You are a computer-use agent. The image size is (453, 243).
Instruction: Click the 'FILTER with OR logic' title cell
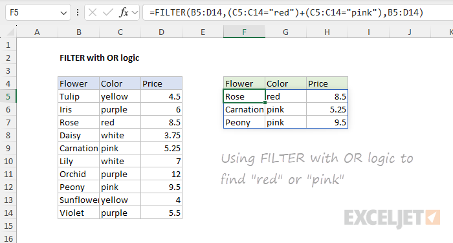[100, 58]
